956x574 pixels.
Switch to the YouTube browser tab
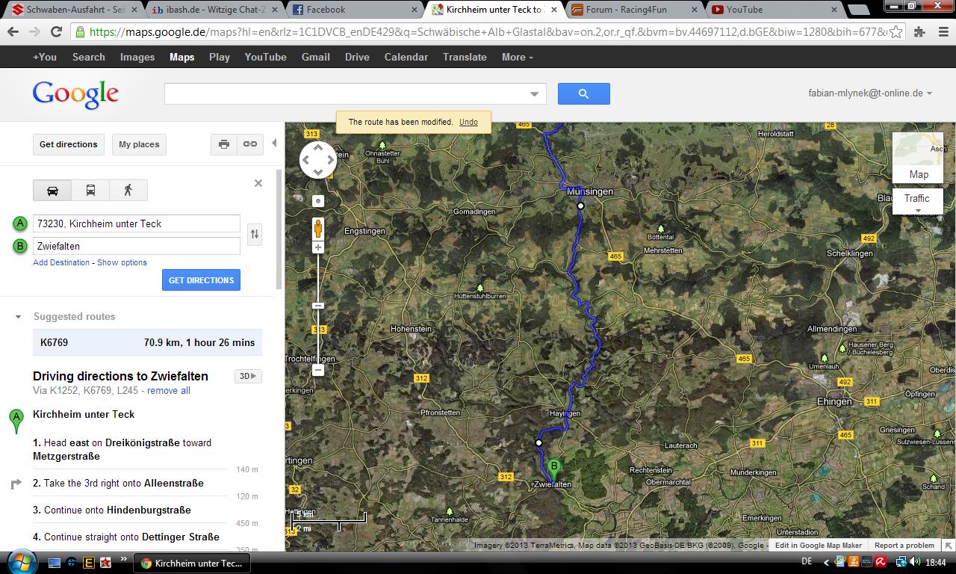775,10
